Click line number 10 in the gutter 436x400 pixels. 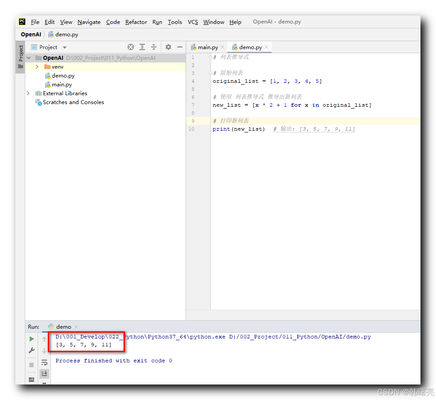[191, 129]
